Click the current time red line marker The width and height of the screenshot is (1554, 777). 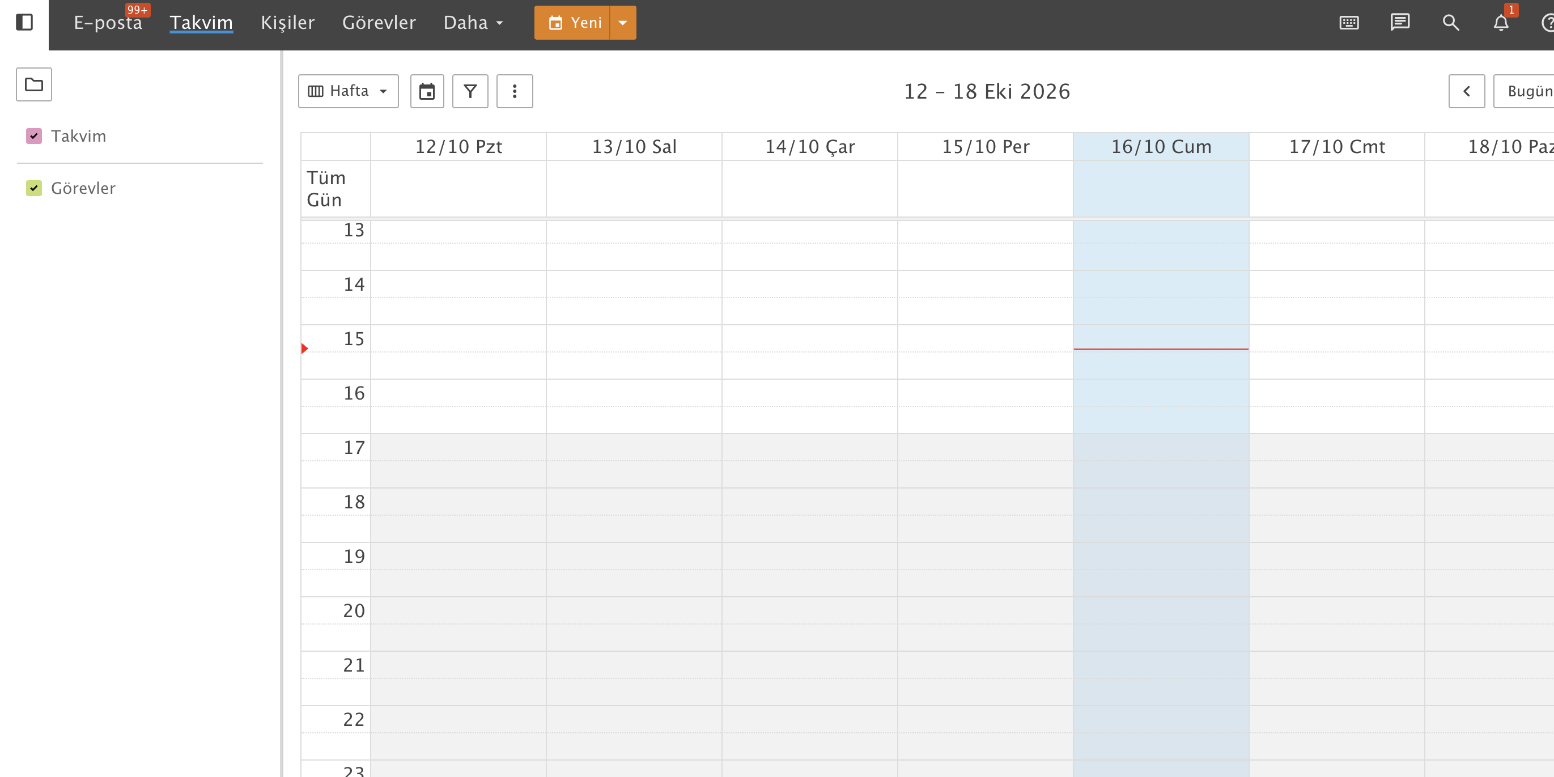click(1161, 349)
